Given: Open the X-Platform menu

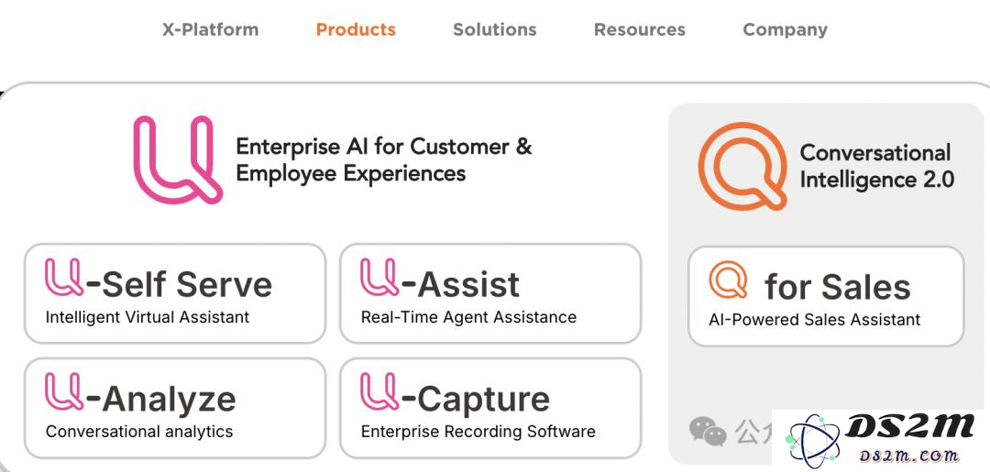Looking at the screenshot, I should 210,29.
